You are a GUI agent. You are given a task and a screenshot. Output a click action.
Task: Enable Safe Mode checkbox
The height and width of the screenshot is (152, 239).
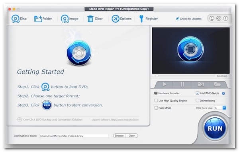click(x=156, y=108)
